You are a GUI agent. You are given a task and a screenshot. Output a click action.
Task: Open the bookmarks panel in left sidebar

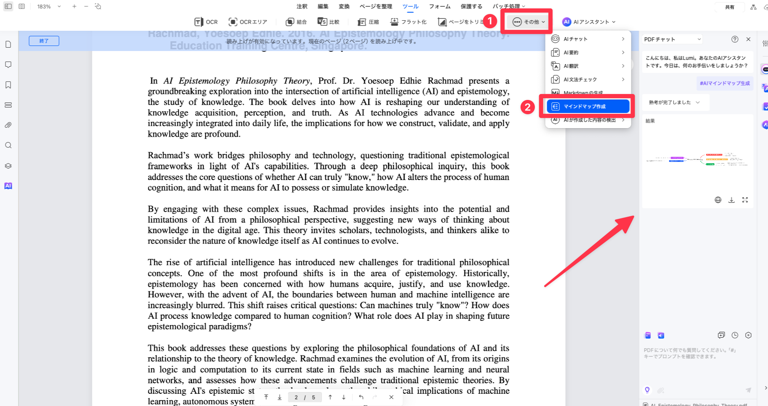[x=8, y=85]
